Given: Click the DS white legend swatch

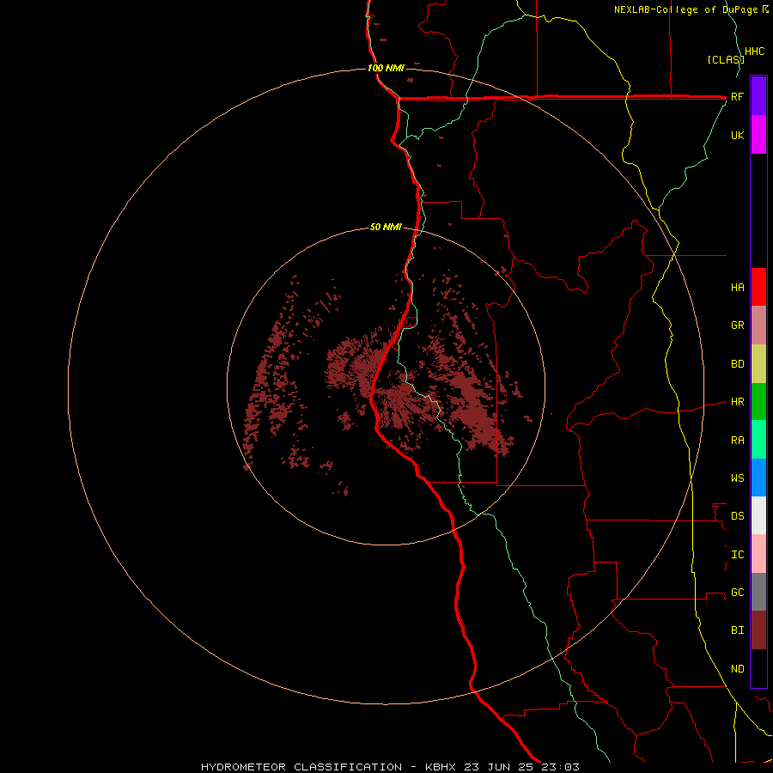Looking at the screenshot, I should [x=758, y=515].
